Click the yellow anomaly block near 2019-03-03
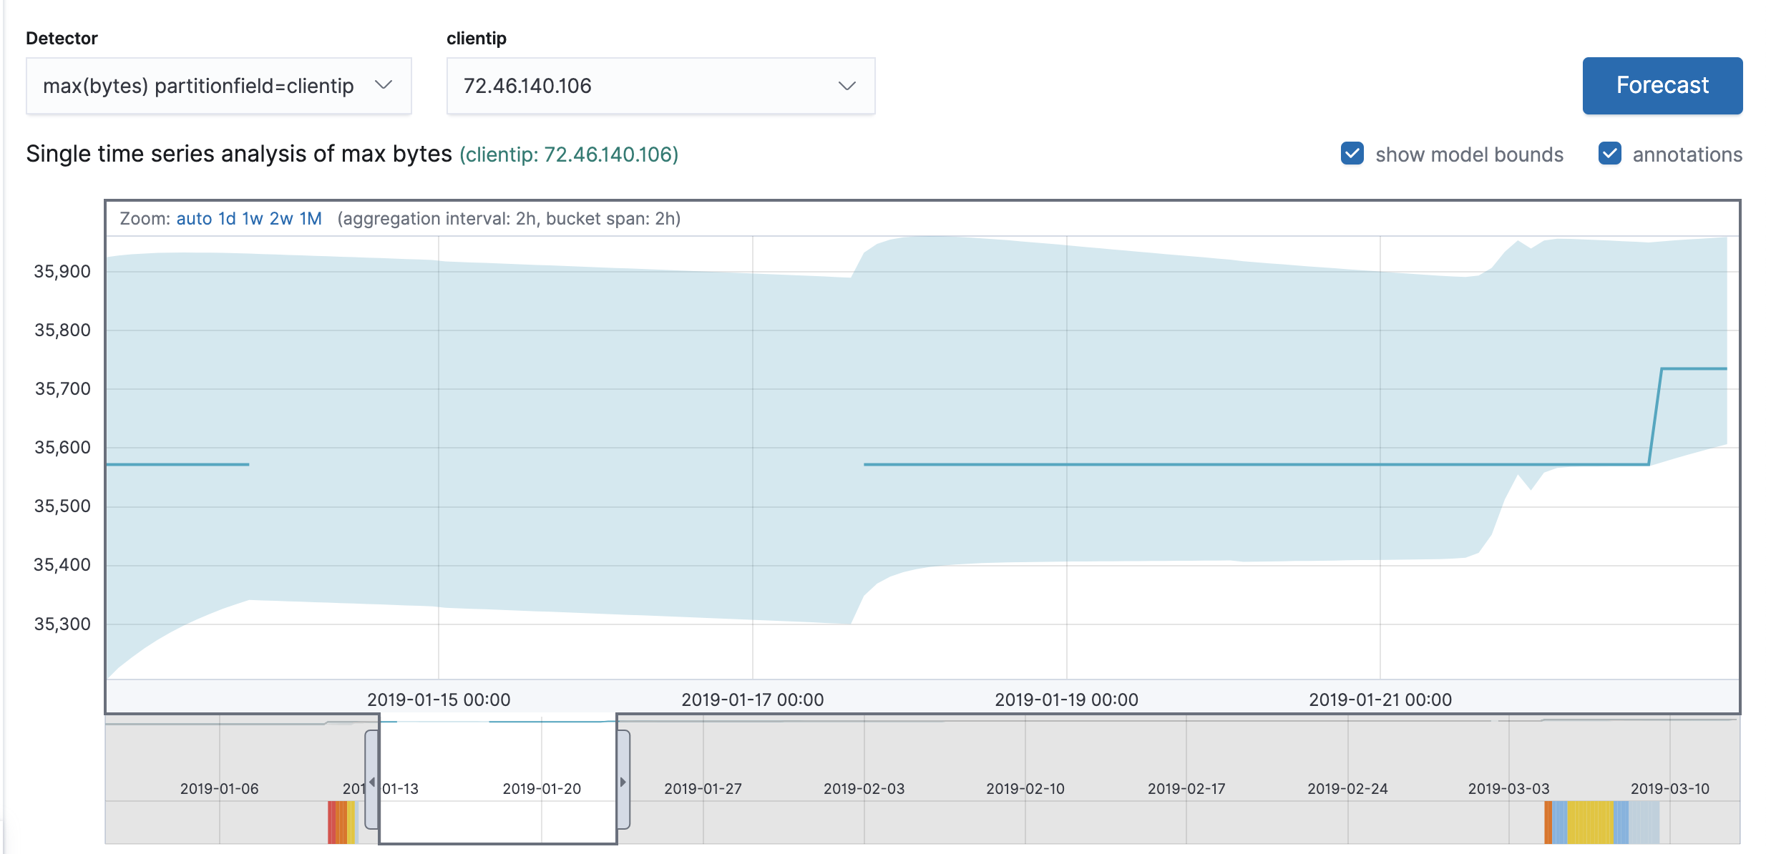The image size is (1766, 854). coord(1590,823)
